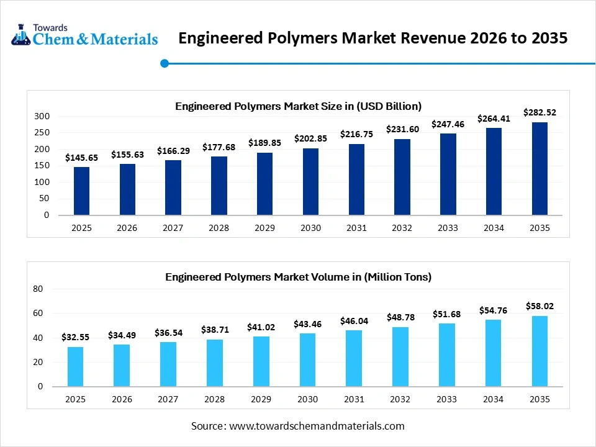596x447 pixels.
Task: Click the $264.41 data label
Action: click(x=494, y=119)
